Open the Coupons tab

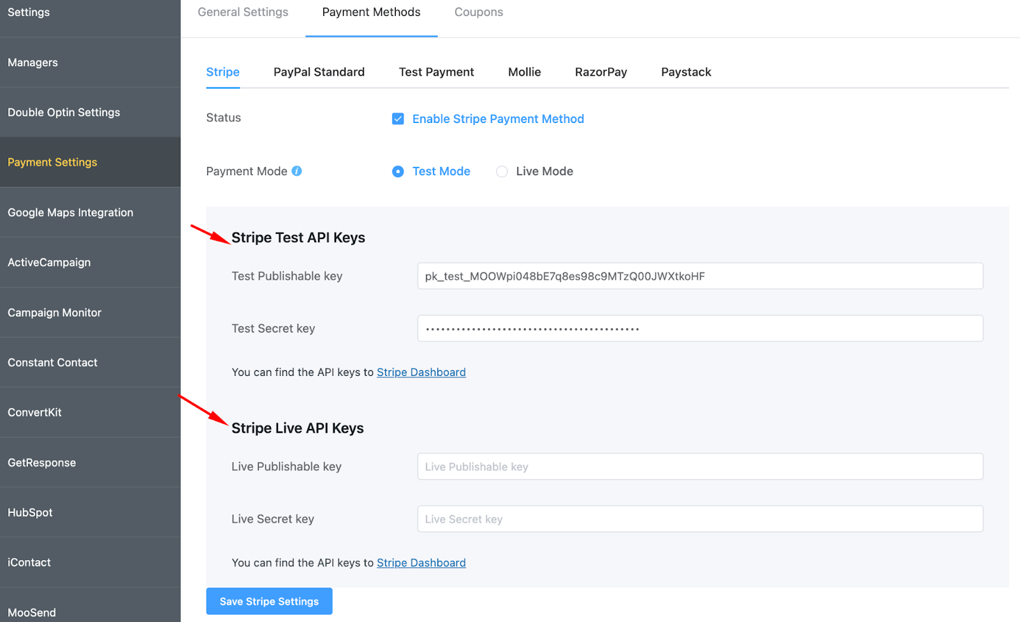(x=479, y=12)
